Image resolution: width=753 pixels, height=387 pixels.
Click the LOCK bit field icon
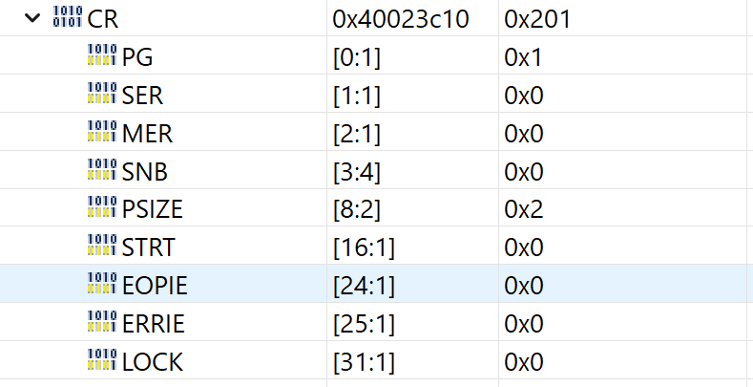101,362
